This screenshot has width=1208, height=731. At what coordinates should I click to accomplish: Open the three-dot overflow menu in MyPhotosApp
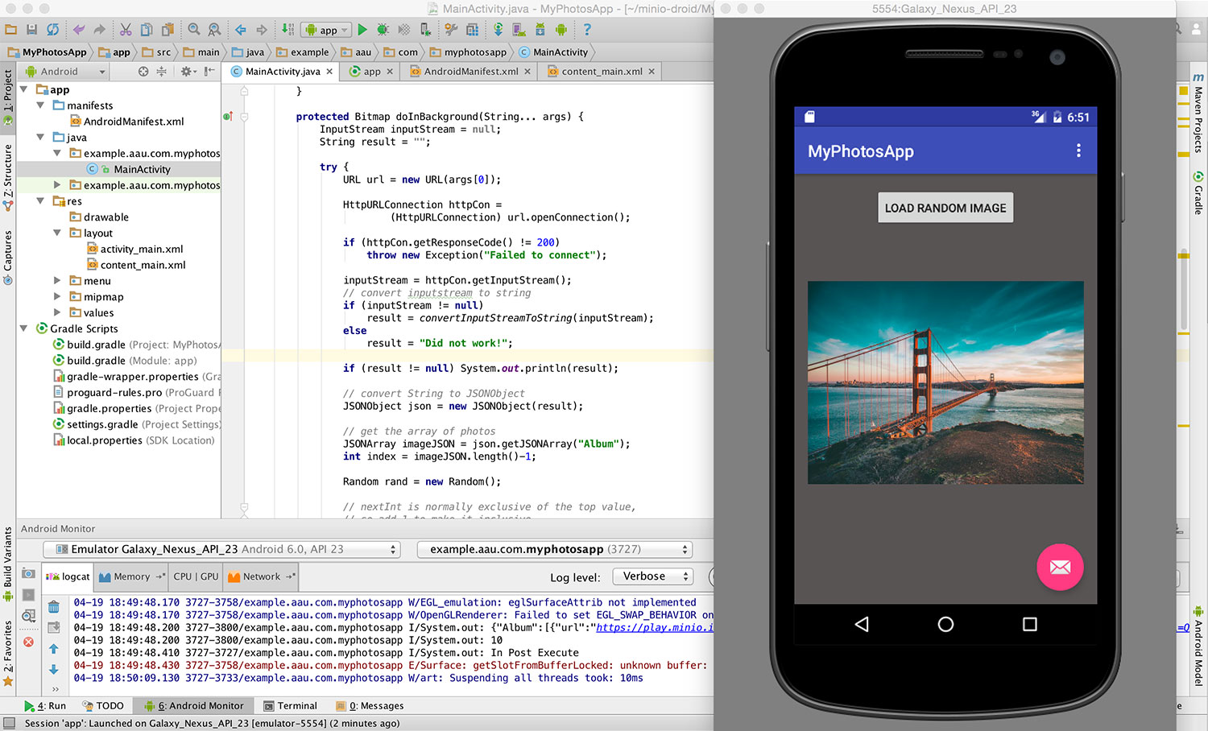point(1078,151)
